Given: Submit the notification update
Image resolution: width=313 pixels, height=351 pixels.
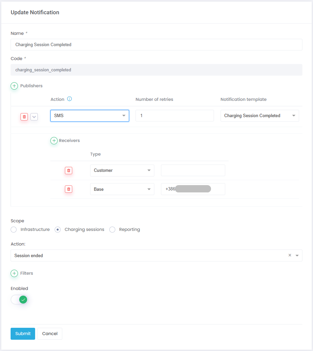Looking at the screenshot, I should click(x=23, y=334).
